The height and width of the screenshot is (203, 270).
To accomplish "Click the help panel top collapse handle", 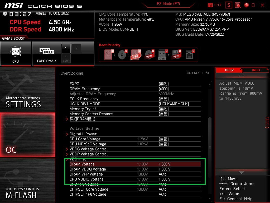I will pyautogui.click(x=242, y=75).
